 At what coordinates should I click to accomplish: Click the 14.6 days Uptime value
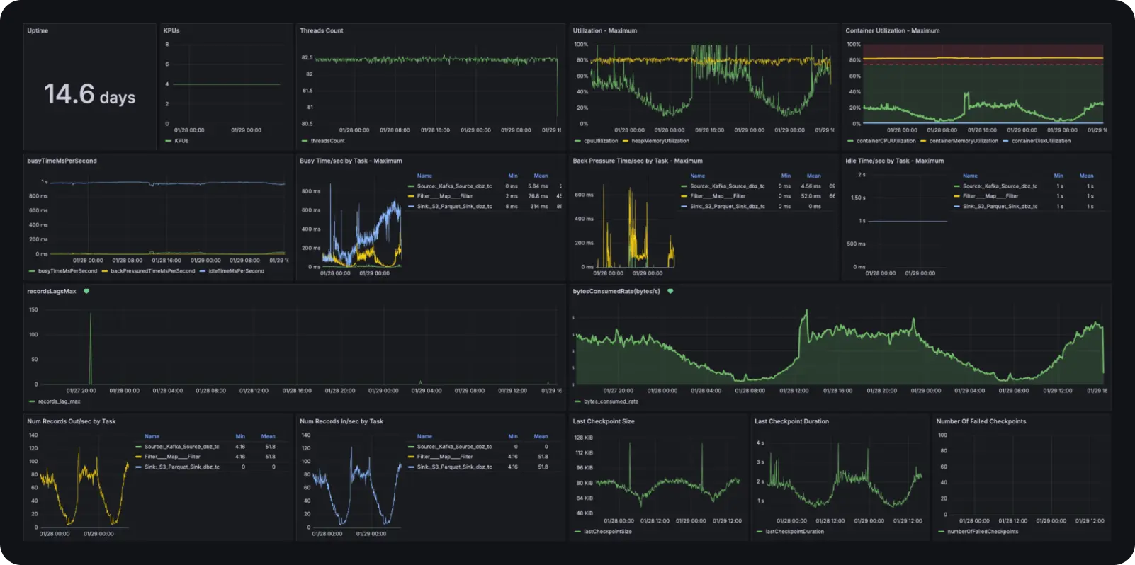click(89, 94)
